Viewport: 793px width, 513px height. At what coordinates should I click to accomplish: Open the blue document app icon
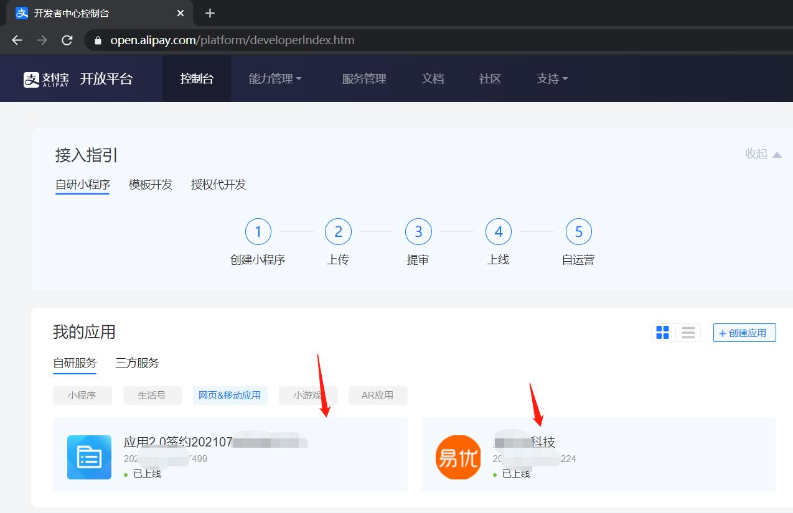[89, 457]
